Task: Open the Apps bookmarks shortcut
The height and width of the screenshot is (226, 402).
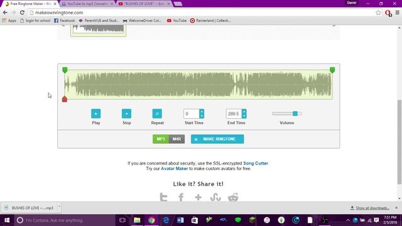Action: point(9,21)
